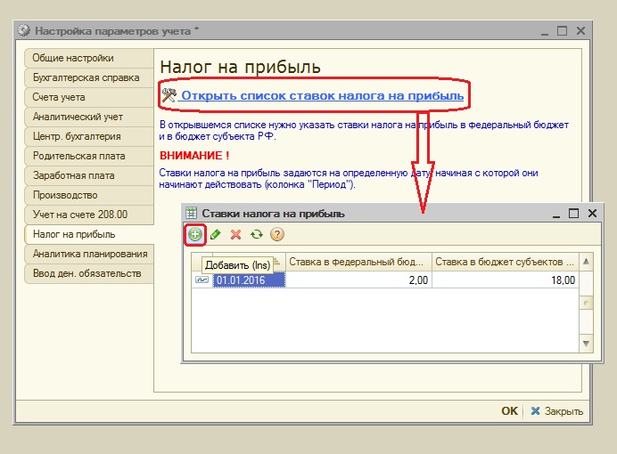This screenshot has height=454, width=617.
Task: Confirm the settings with the OK button
Action: pyautogui.click(x=509, y=410)
